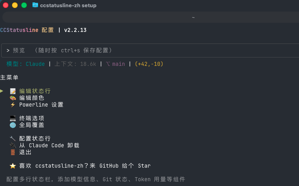Choose 从 Claude Code 卸载 option
The image size is (299, 186).
pos(49,146)
